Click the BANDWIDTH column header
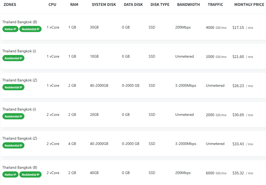Screen dimensions: 266x185 pos(188,5)
